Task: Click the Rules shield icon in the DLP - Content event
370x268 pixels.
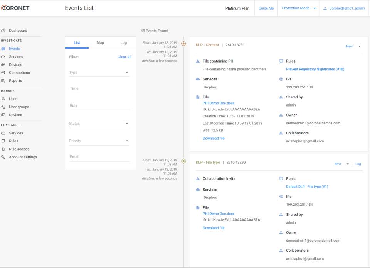Action: click(281, 61)
